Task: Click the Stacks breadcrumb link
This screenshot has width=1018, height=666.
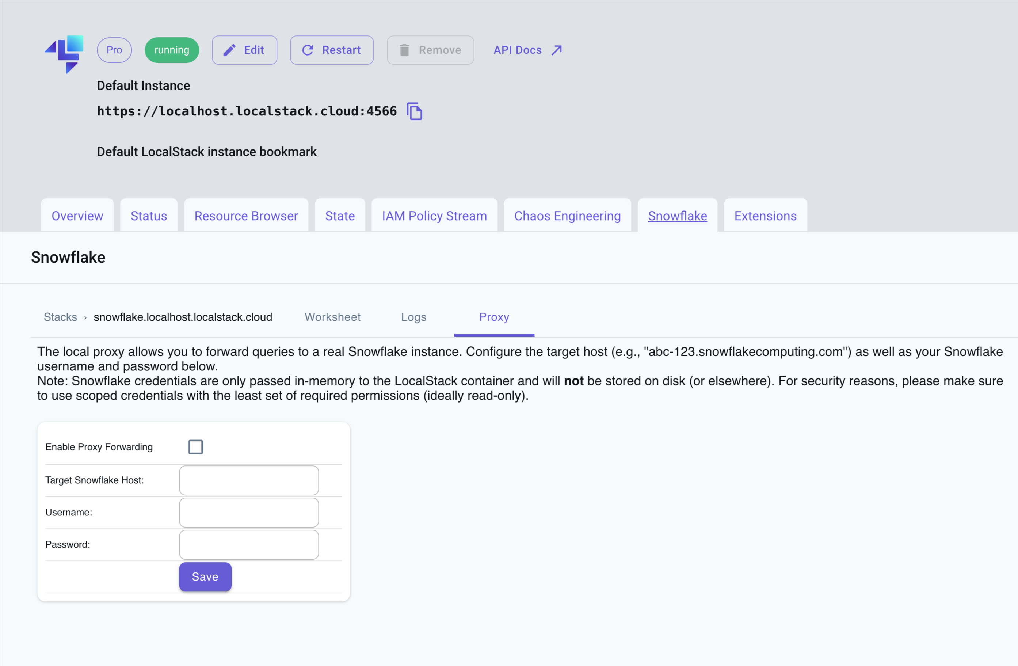Action: pos(60,317)
